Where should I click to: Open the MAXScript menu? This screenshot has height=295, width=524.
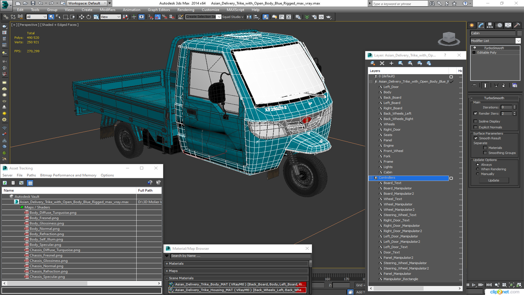[x=235, y=10]
